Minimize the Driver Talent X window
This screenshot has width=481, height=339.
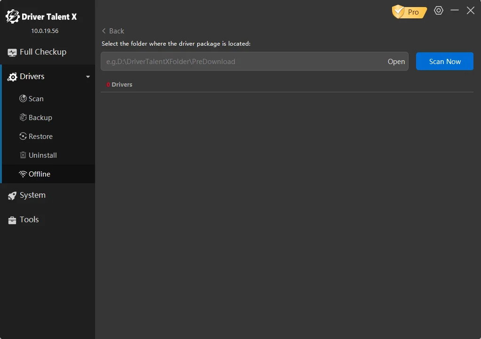pyautogui.click(x=455, y=10)
